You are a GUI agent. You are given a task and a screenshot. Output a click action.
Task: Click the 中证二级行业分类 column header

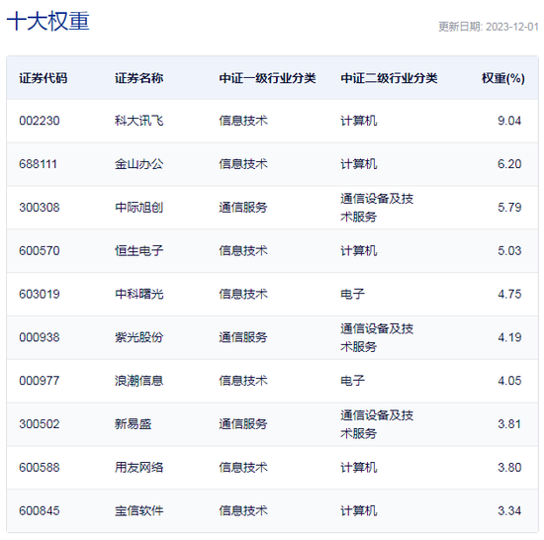(x=389, y=78)
